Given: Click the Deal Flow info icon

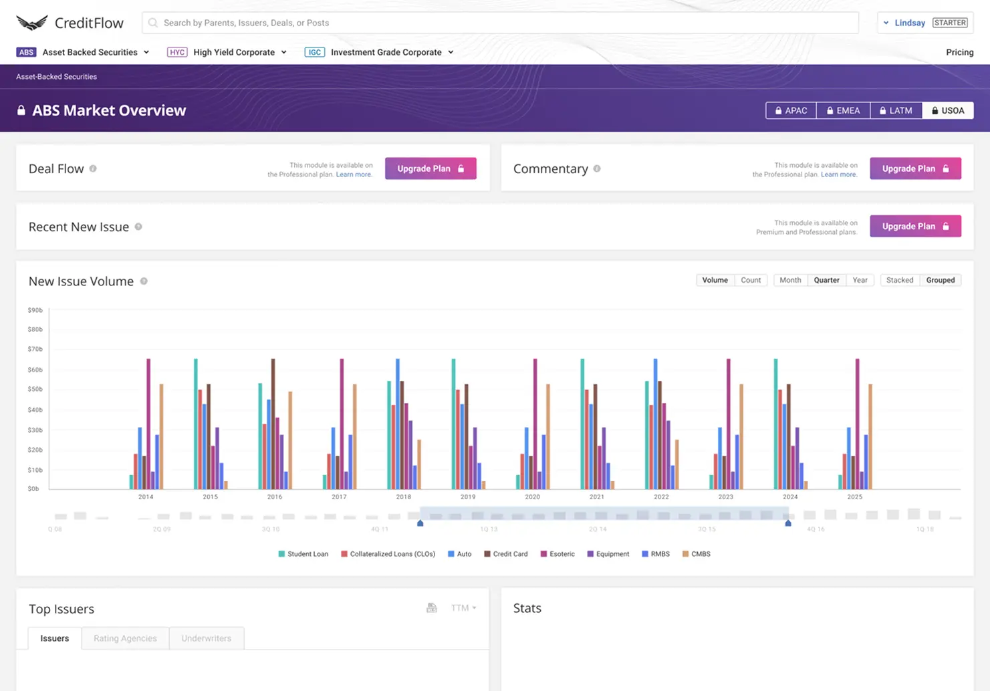Looking at the screenshot, I should tap(93, 168).
